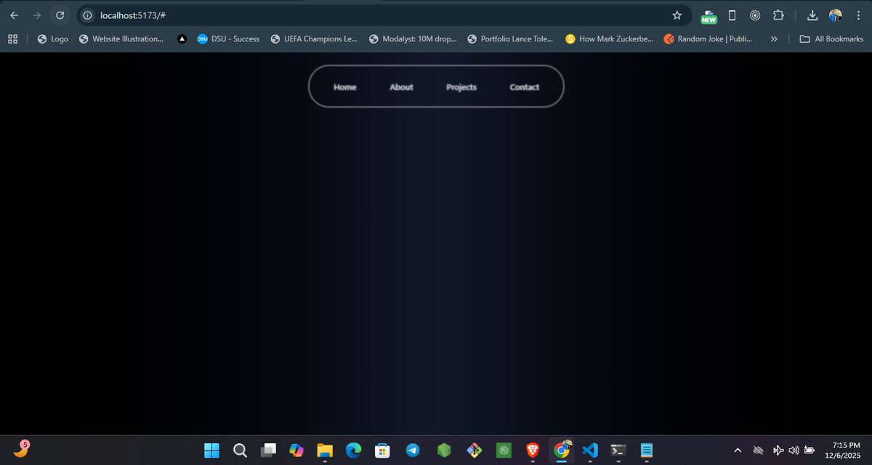Viewport: 872px width, 465px height.
Task: Open the Chrome three-dot menu
Action: tap(859, 15)
